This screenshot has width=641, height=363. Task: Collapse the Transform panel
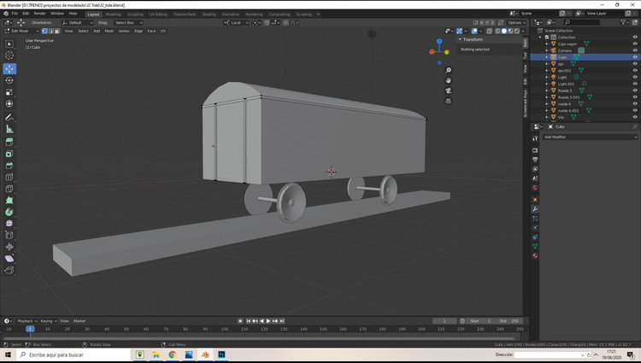(460, 39)
